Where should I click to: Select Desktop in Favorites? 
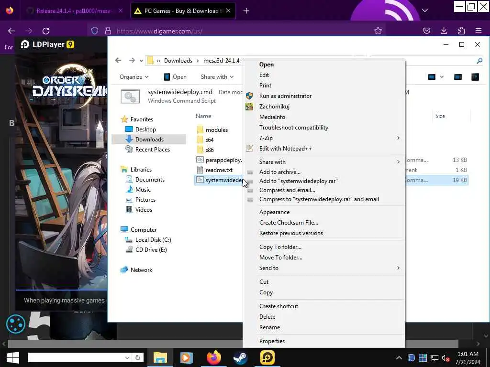click(145, 130)
